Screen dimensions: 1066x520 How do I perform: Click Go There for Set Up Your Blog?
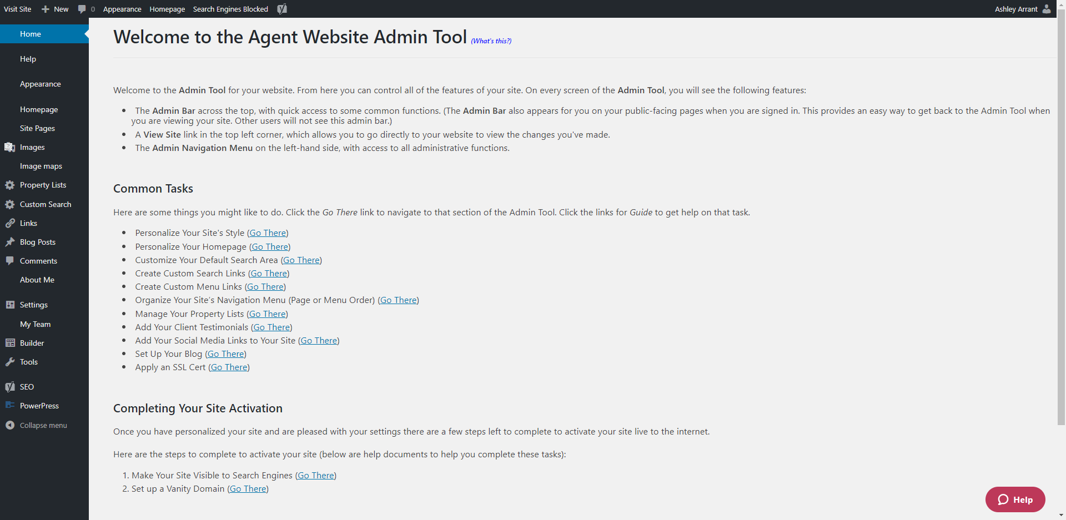point(225,354)
